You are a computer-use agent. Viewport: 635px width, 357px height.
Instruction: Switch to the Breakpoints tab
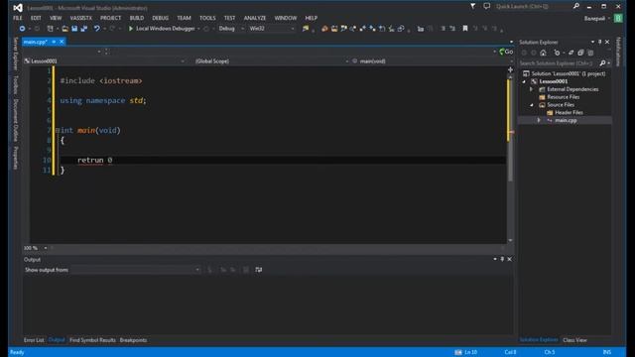133,340
